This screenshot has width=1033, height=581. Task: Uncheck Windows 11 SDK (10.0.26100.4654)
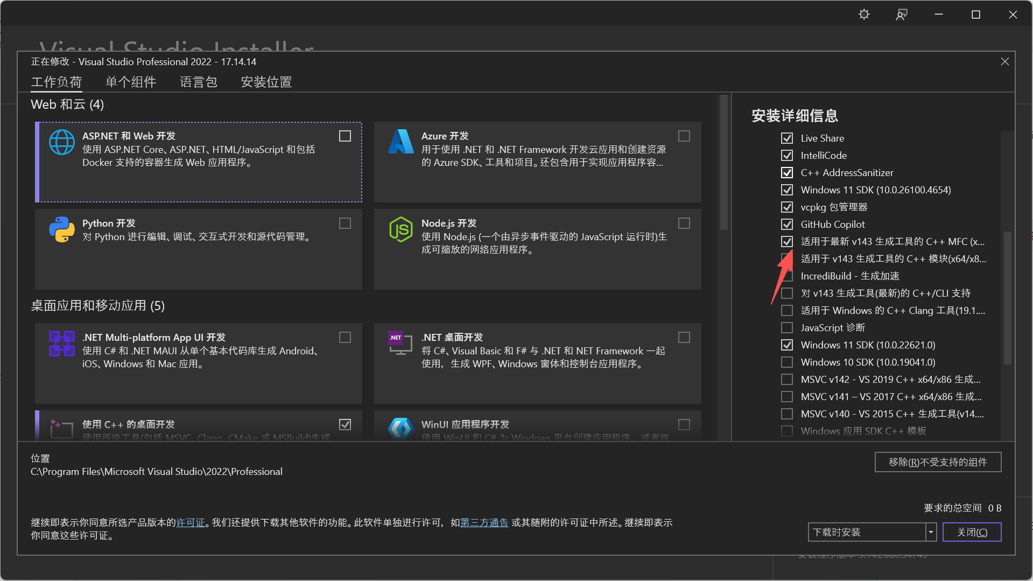[x=787, y=190]
